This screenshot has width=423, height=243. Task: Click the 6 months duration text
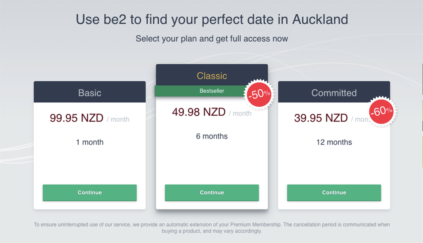click(x=212, y=136)
